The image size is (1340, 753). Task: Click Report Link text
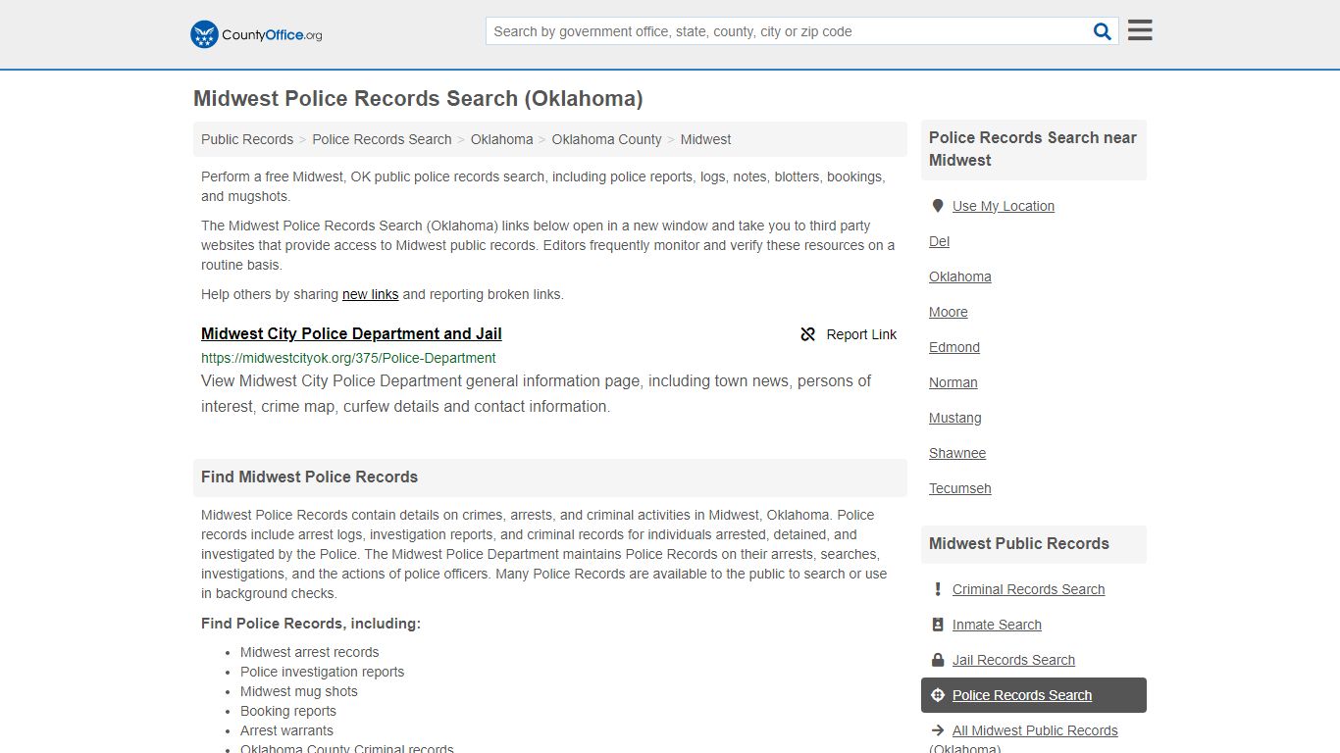tap(861, 334)
